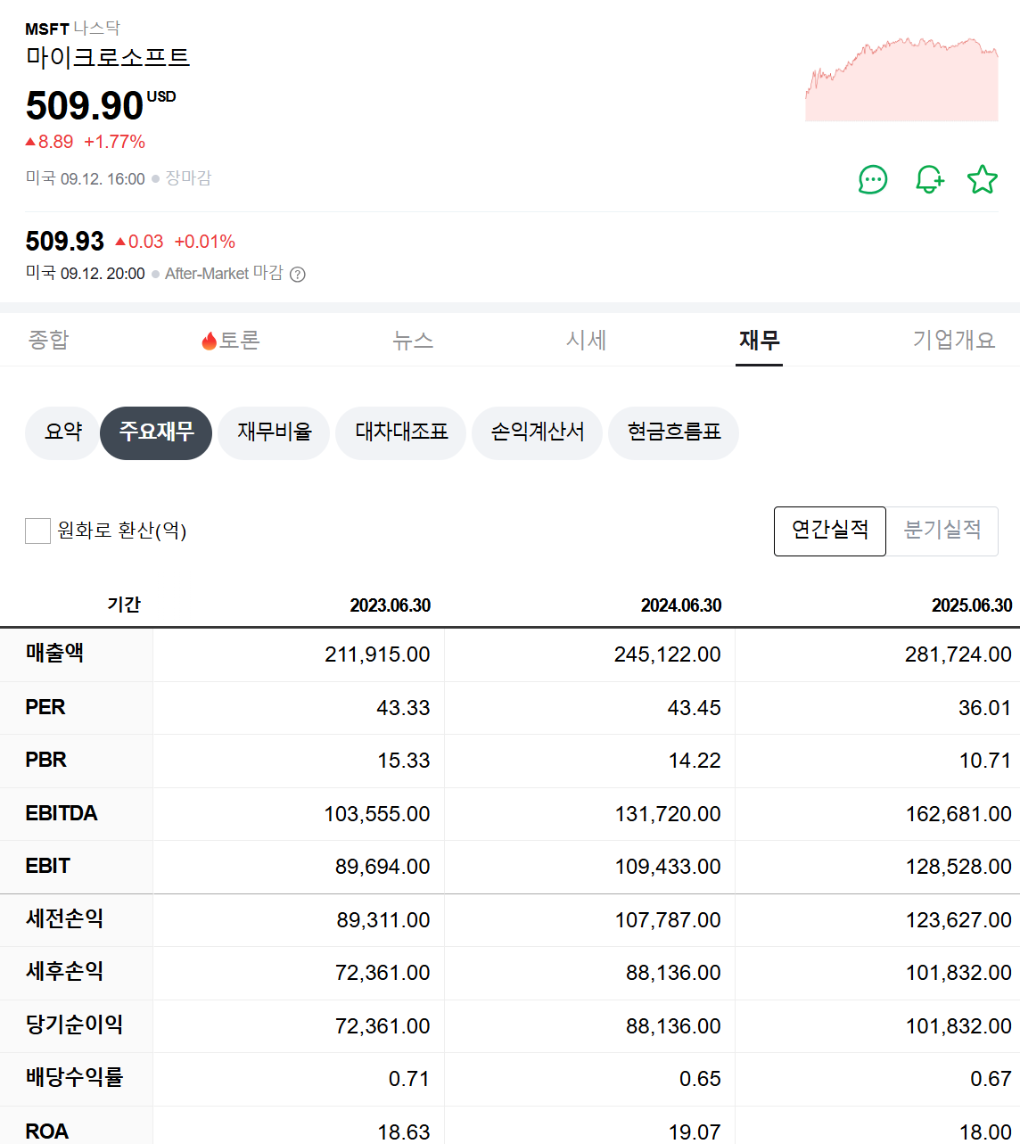The width and height of the screenshot is (1020, 1144).
Task: Click the 세후손익 row label
Action: (65, 972)
